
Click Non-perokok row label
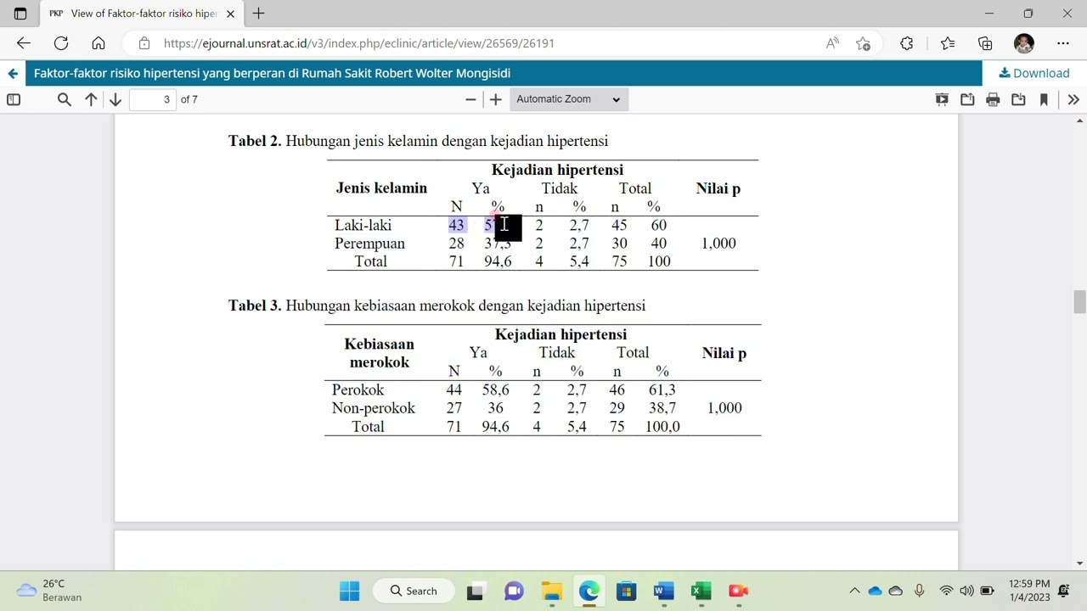coord(374,408)
